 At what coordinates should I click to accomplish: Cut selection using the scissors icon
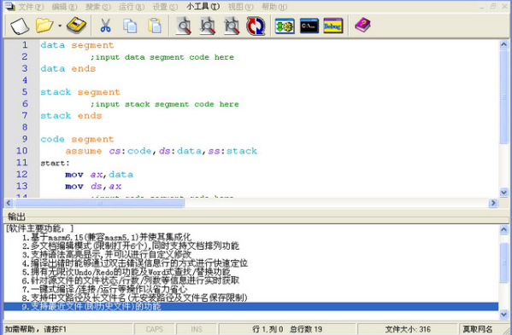[105, 26]
